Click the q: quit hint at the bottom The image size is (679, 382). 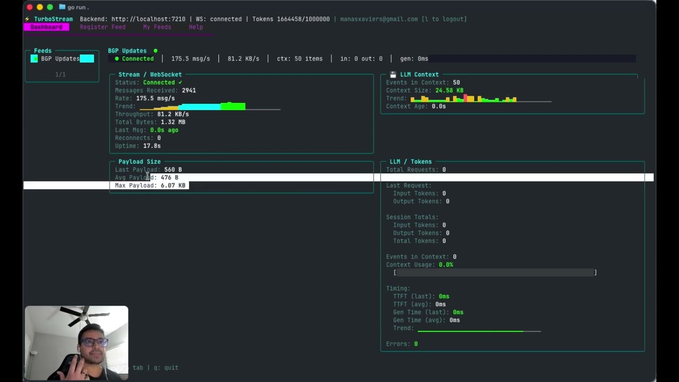(166, 368)
